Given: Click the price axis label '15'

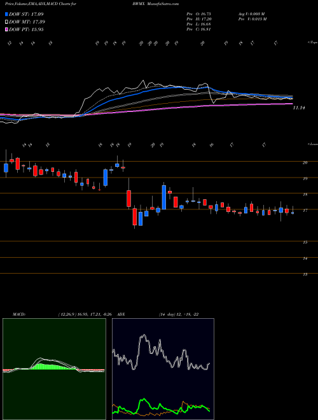Looking at the screenshot, I should 305,242.
